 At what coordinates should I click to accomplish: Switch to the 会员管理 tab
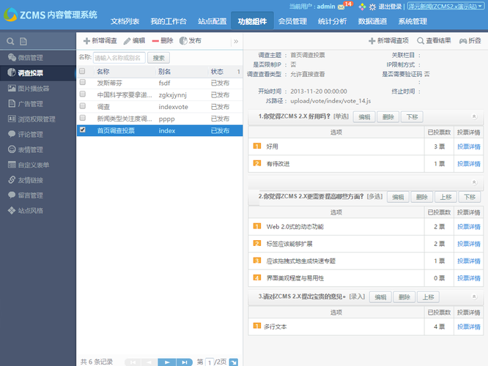[292, 21]
